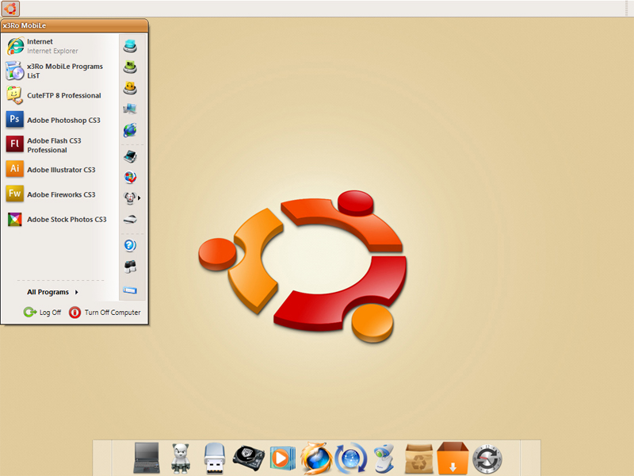The height and width of the screenshot is (476, 634).
Task: Click the Stock Photos colorful icon
Action: pyautogui.click(x=15, y=219)
